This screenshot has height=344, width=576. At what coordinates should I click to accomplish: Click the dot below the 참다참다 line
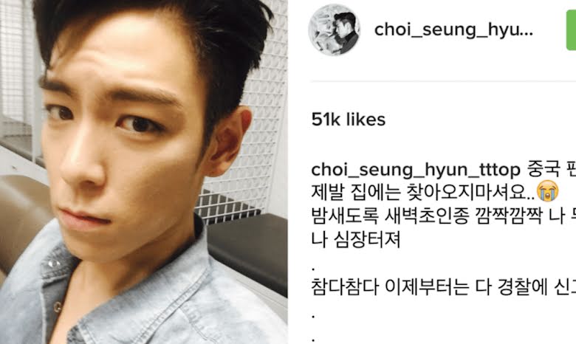click(313, 316)
